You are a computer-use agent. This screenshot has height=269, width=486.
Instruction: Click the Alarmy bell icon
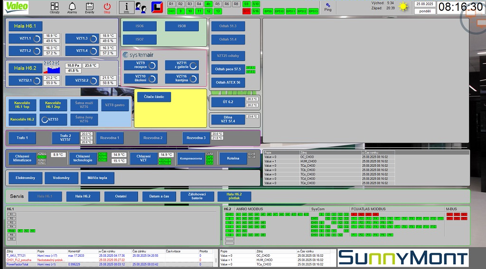(x=72, y=8)
